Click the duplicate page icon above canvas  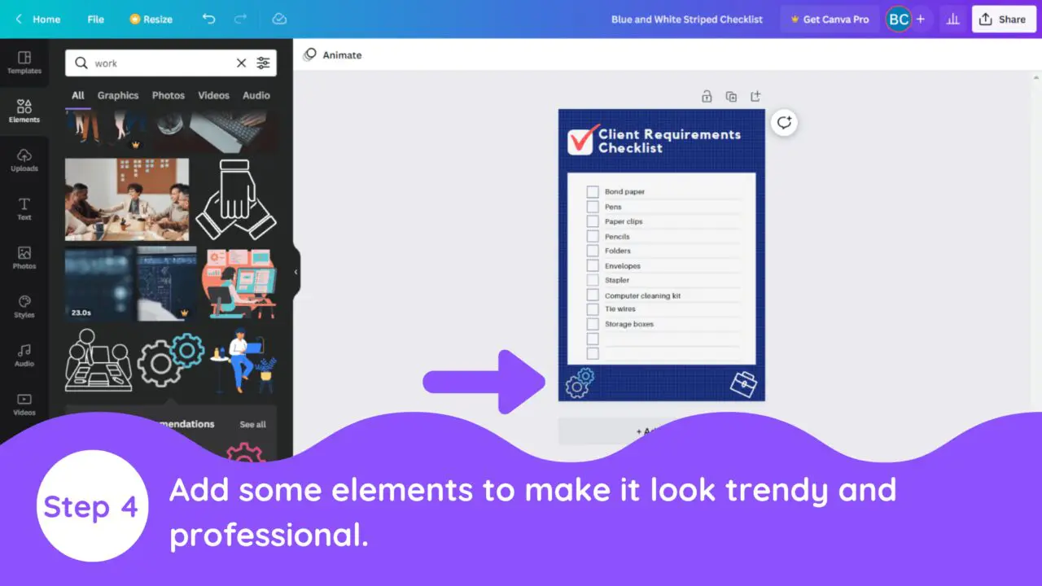(x=731, y=96)
